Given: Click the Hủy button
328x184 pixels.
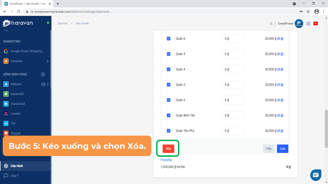Looking at the screenshot, I should point(269,149).
